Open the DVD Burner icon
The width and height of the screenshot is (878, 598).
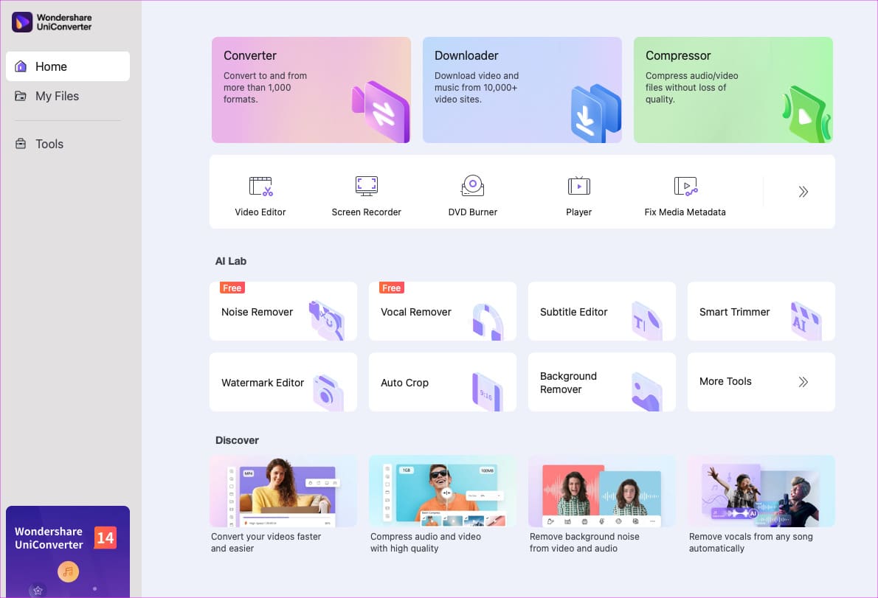click(473, 185)
